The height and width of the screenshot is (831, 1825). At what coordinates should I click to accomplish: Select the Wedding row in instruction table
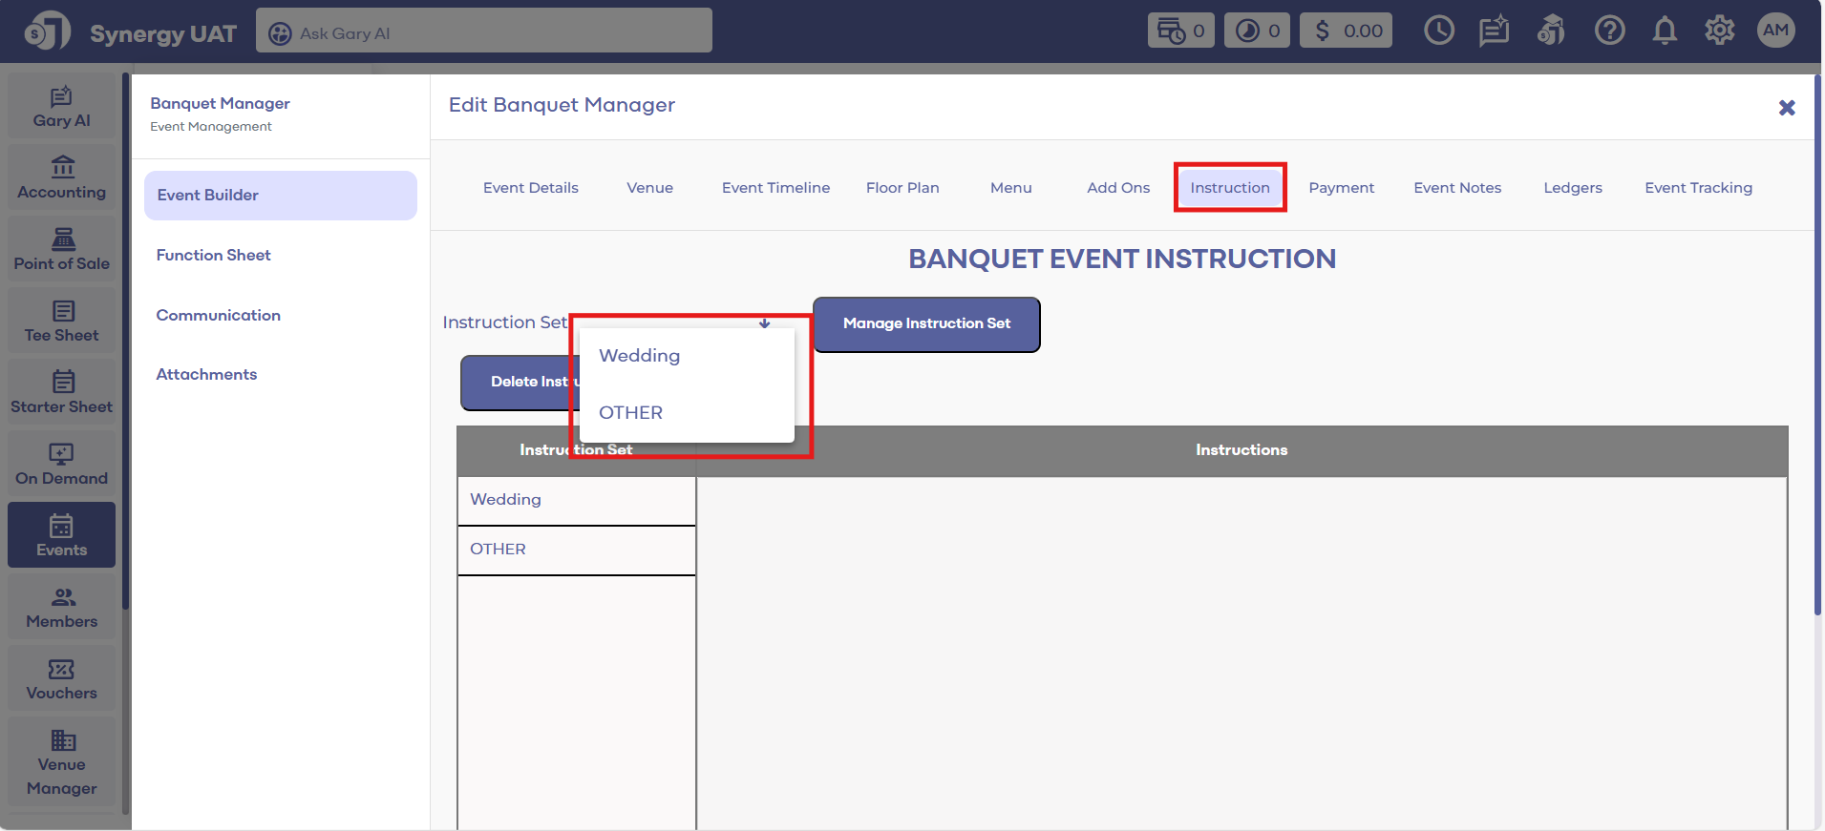tap(576, 500)
